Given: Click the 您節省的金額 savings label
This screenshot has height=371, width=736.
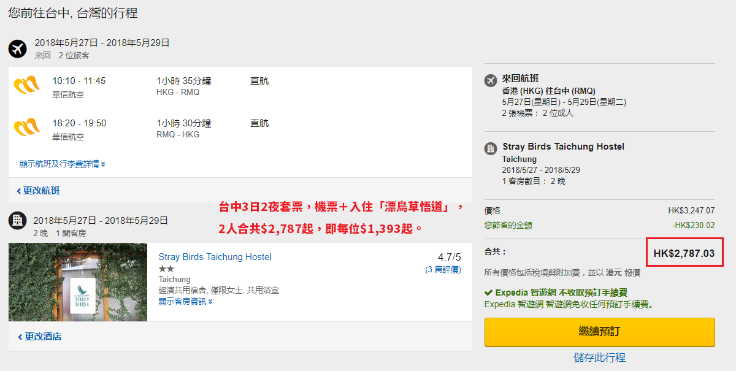Looking at the screenshot, I should tap(508, 225).
